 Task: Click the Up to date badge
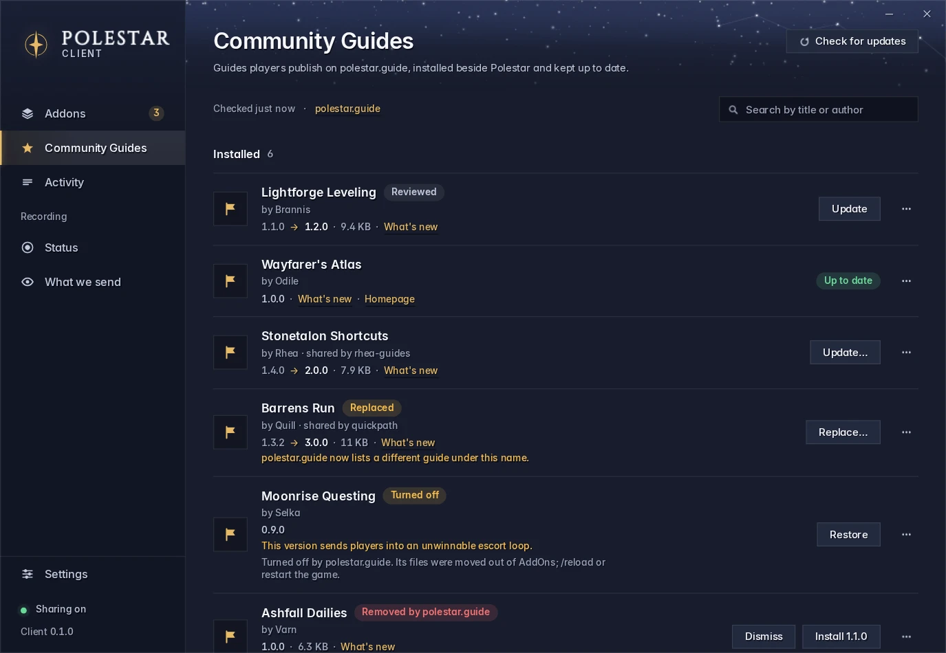pyautogui.click(x=848, y=280)
